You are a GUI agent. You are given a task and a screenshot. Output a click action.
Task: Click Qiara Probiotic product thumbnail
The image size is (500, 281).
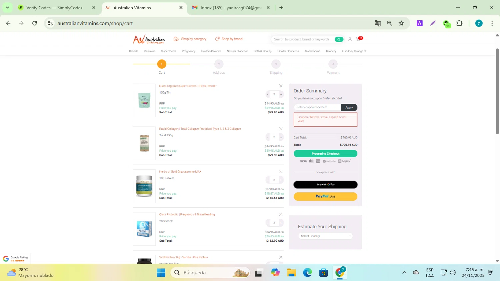pos(144,229)
